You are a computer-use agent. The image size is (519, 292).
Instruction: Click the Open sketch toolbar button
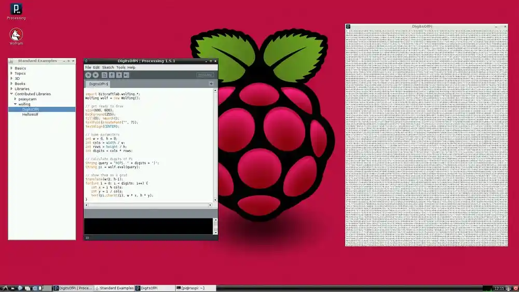point(112,75)
